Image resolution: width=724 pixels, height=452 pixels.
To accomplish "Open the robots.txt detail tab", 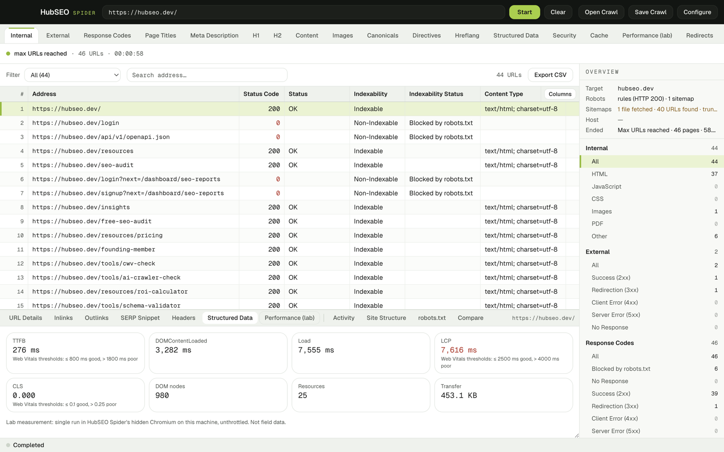I will point(432,318).
